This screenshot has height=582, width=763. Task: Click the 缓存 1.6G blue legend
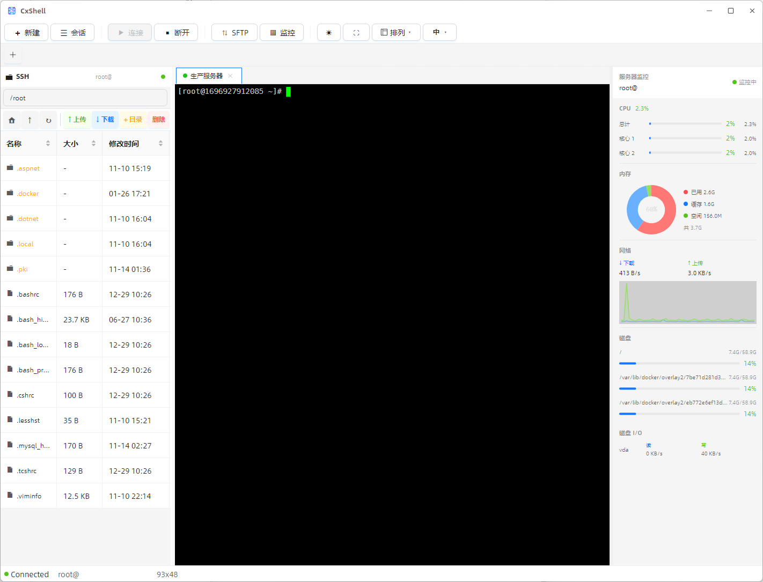coord(699,204)
